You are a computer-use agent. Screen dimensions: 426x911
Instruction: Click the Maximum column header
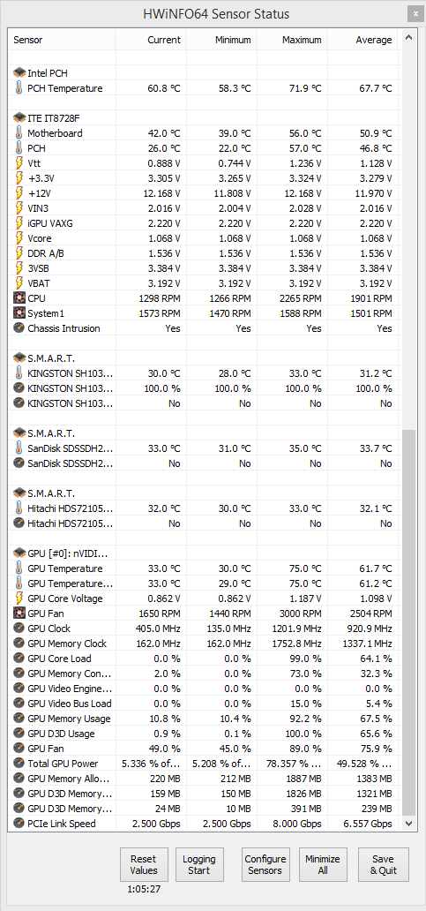(x=292, y=40)
